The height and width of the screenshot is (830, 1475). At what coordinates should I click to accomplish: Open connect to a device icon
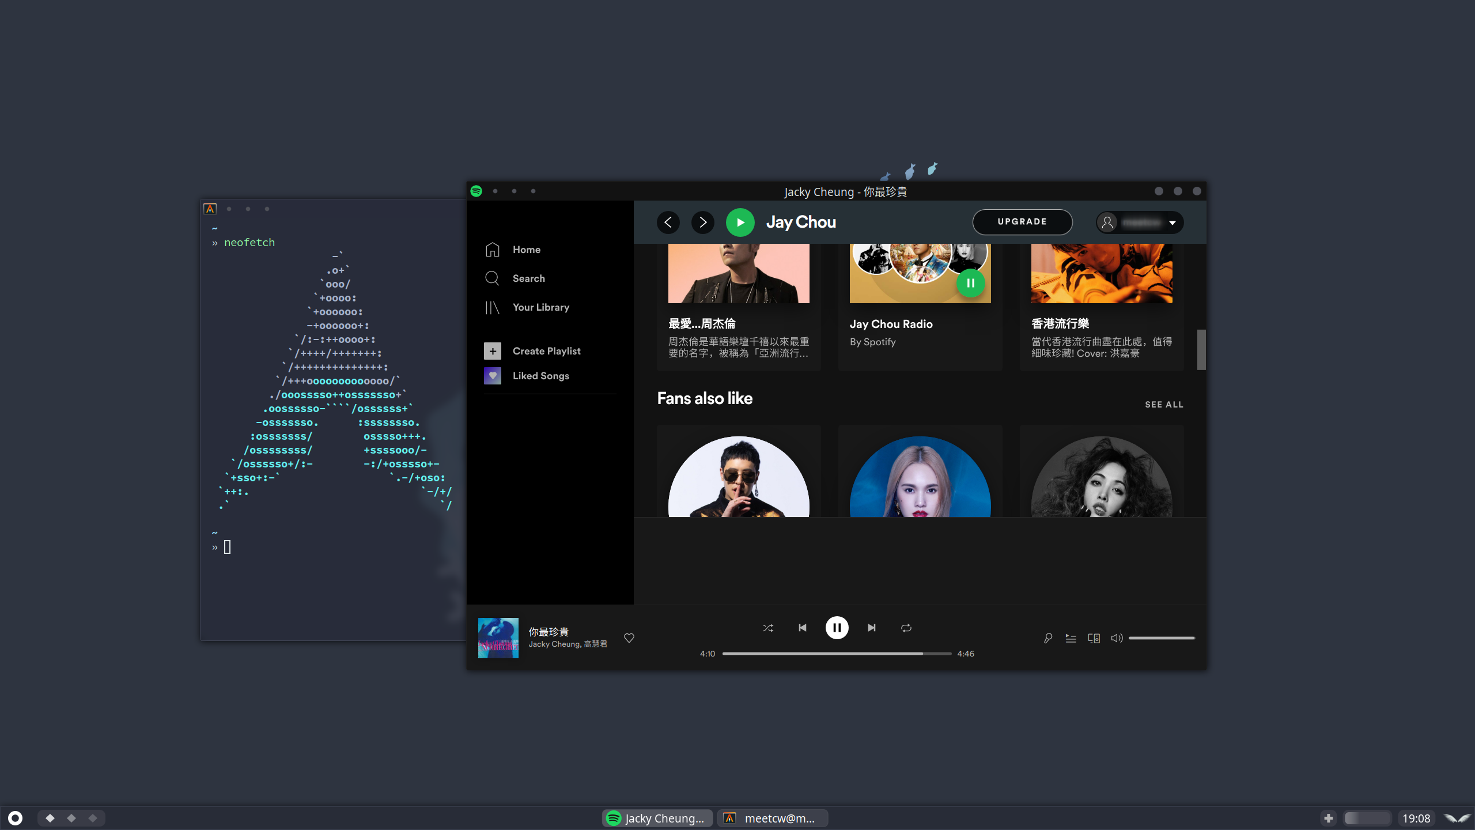[1094, 638]
